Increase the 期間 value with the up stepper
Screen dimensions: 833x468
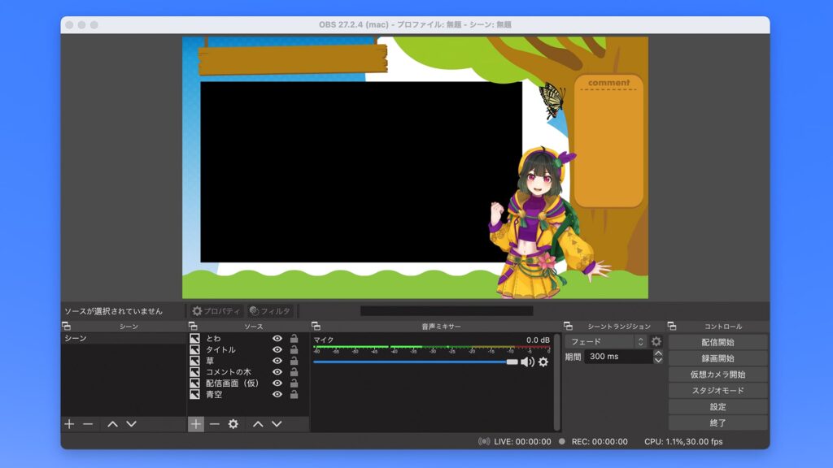pos(659,353)
